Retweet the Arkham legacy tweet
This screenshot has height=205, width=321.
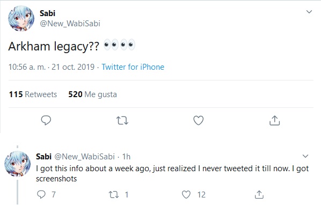click(122, 121)
